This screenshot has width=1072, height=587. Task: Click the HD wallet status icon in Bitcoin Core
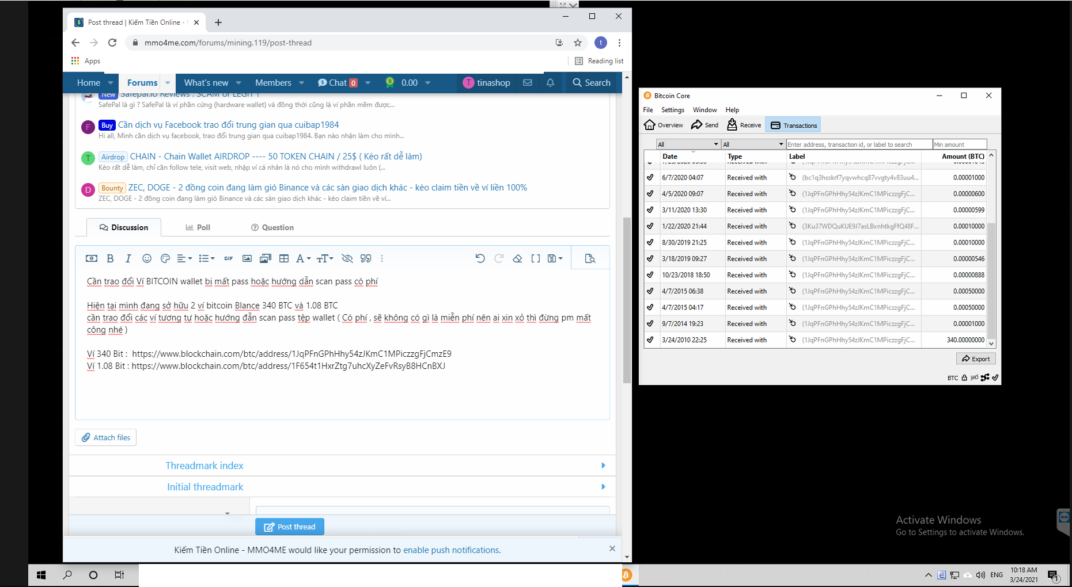click(974, 378)
